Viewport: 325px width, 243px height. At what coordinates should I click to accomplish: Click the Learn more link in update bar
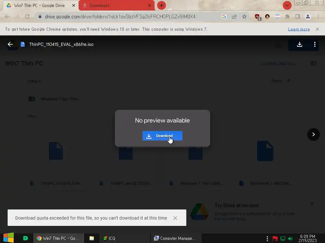pyautogui.click(x=299, y=29)
